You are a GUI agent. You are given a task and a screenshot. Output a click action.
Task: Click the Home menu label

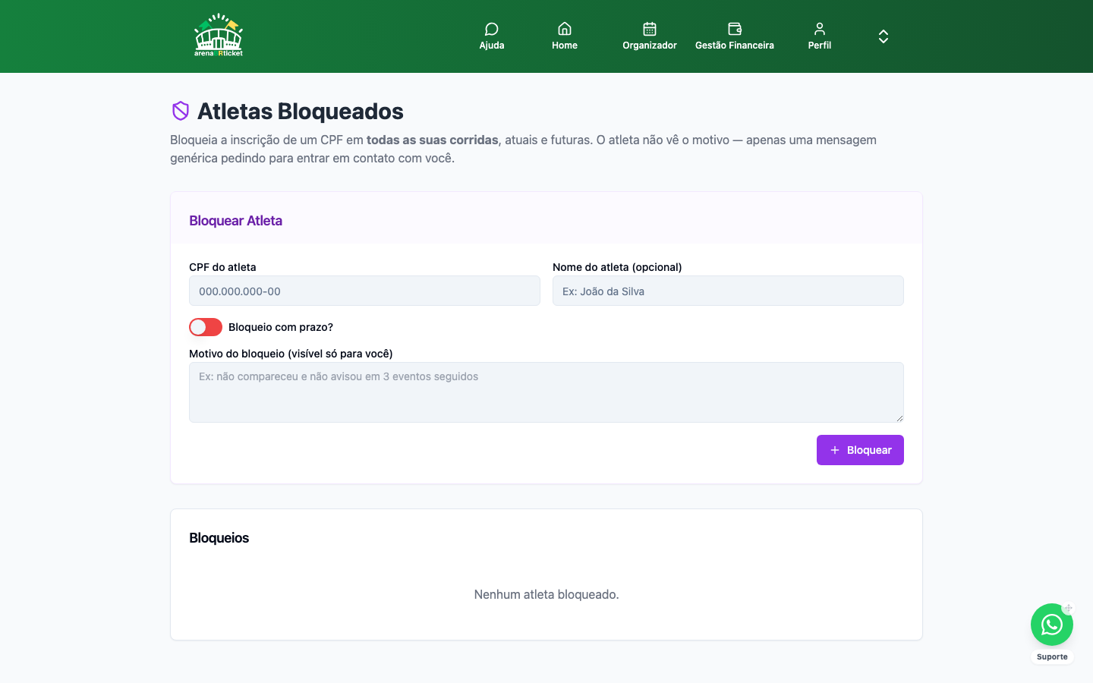tap(565, 46)
